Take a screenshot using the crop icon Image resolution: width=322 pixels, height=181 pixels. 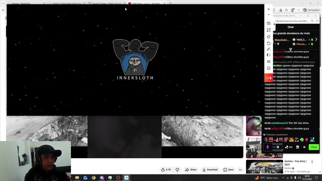[268, 62]
